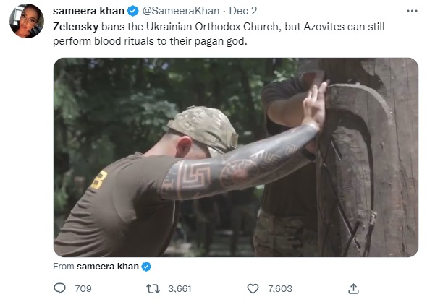The image size is (435, 302).
Task: Click the bold Zelensky word in tweet
Action: [x=75, y=27]
